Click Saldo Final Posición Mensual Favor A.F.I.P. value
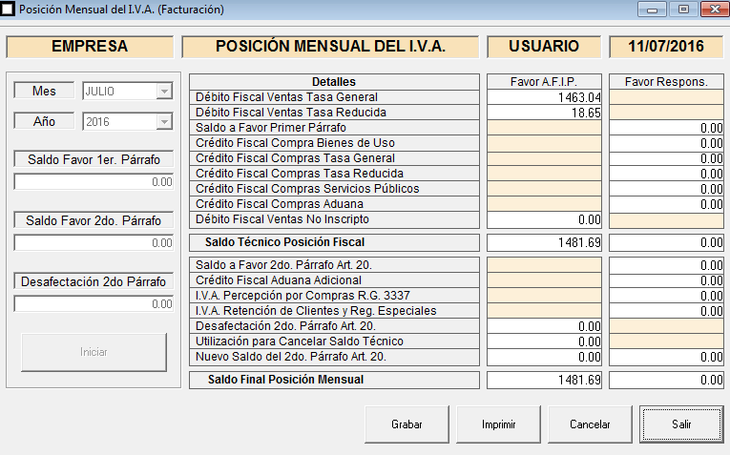 [545, 380]
